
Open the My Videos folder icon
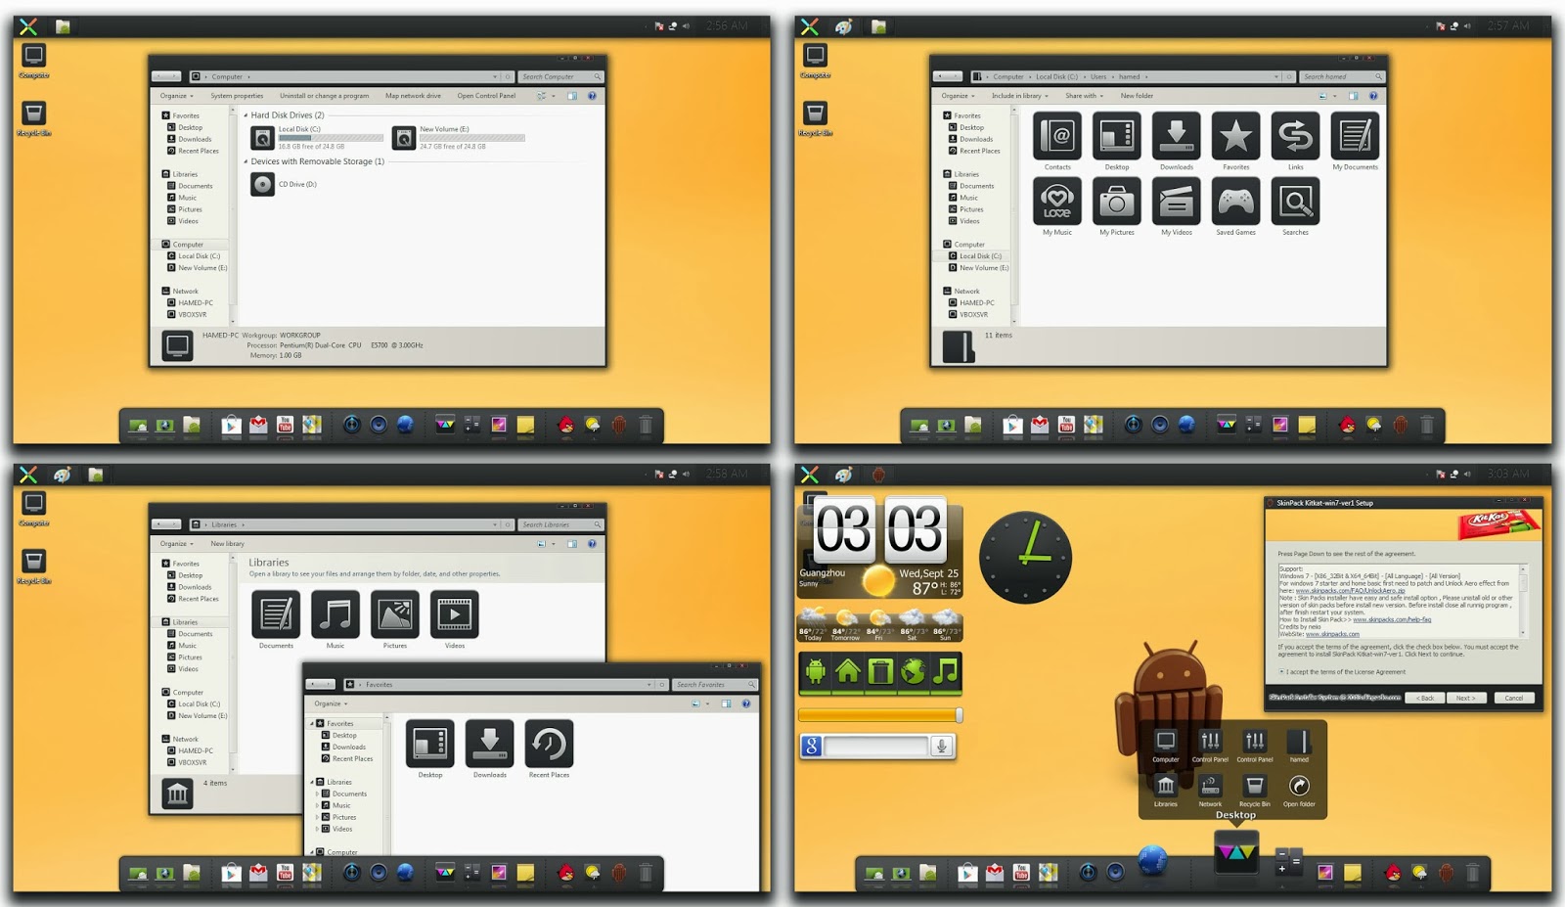click(1177, 202)
